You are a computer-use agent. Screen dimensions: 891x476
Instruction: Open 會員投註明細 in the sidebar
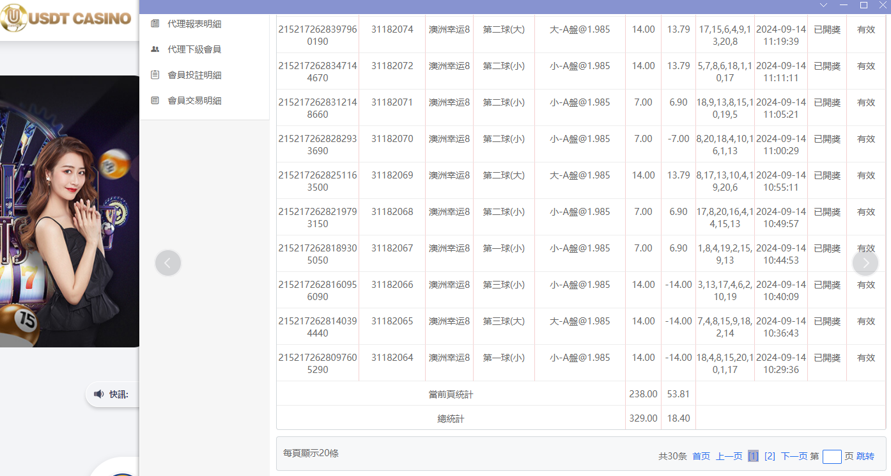coord(194,75)
